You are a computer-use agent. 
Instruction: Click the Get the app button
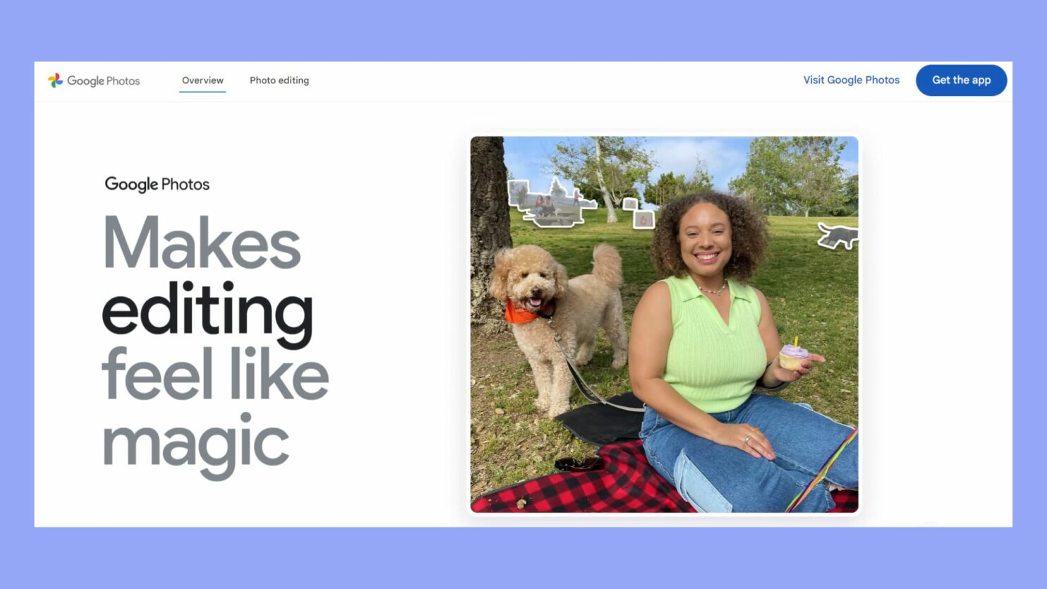click(x=961, y=80)
